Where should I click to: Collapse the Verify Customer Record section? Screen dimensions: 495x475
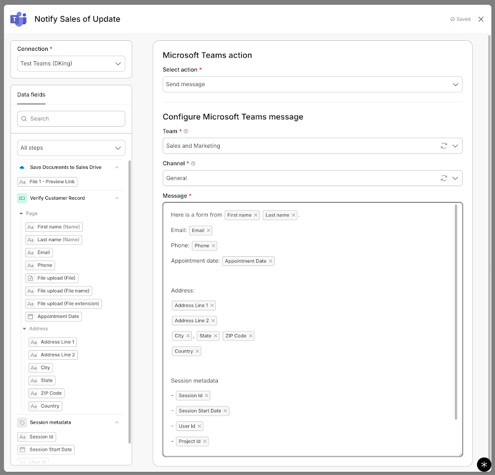click(117, 198)
